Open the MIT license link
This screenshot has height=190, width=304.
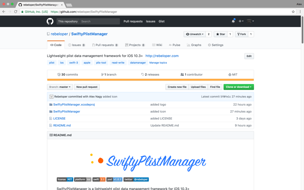point(233,75)
